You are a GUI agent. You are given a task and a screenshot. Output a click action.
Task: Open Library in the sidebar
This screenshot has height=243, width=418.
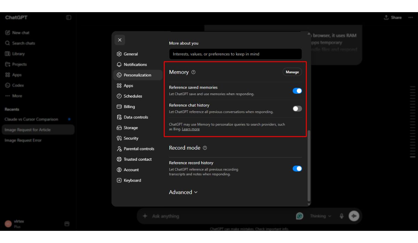pos(38,54)
